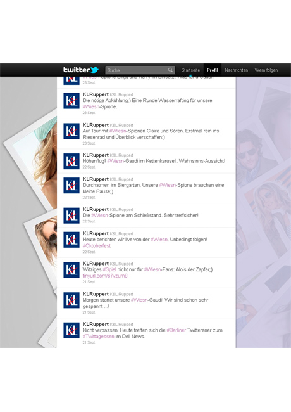The image size is (291, 412).
Task: Open KLRuppert name on the Twittagessen tweet
Action: (x=96, y=324)
